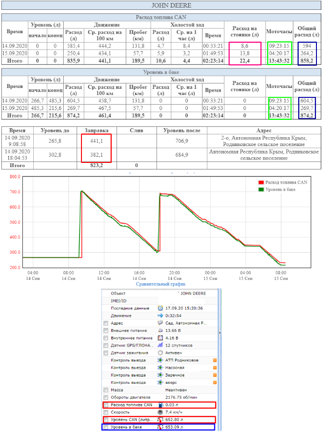Image resolution: width=323 pixels, height=433 pixels.
Task: Click the ignition gear icon beside Активен
Action: (160, 352)
